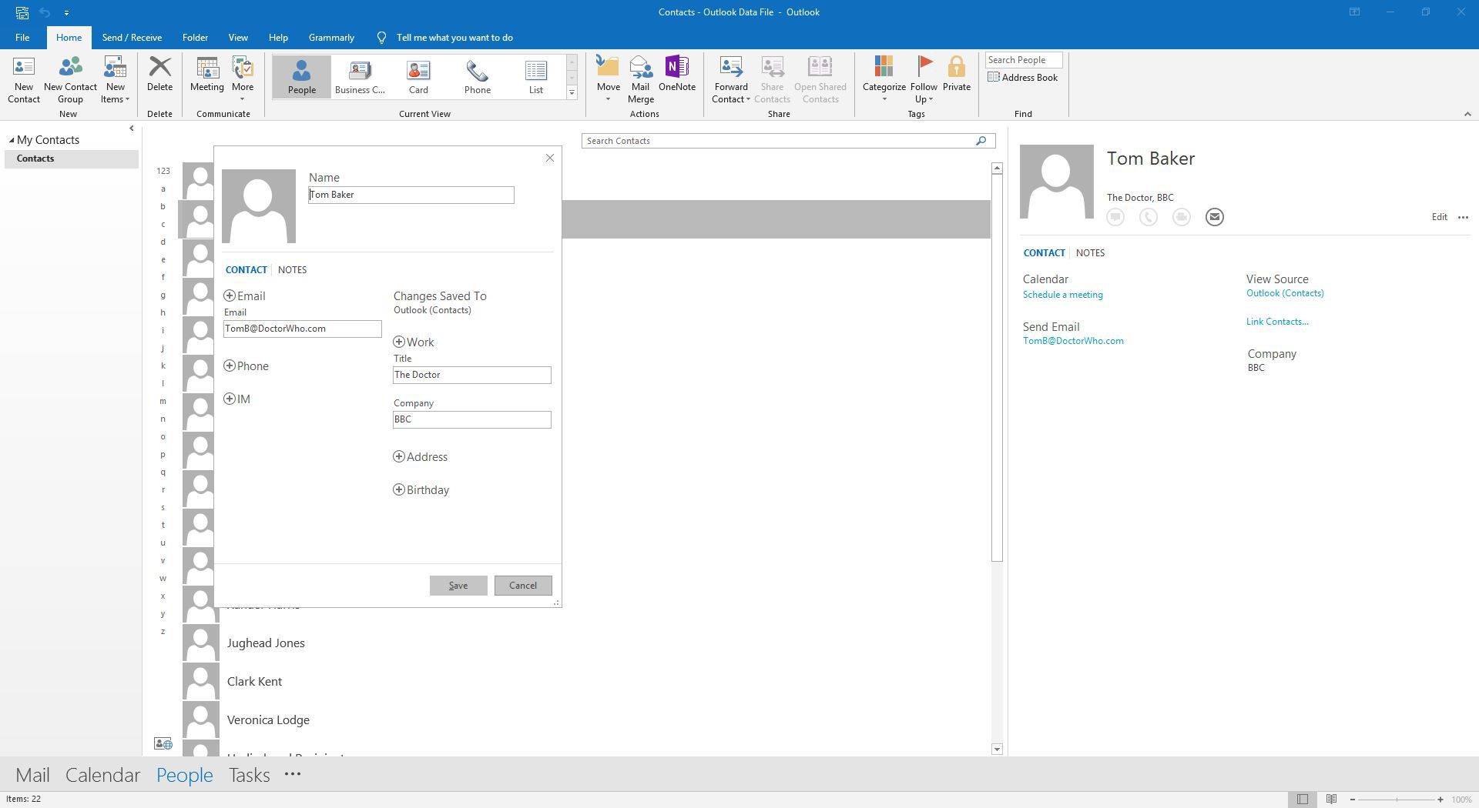
Task: Click the Meeting icon in Communicate group
Action: pos(207,75)
